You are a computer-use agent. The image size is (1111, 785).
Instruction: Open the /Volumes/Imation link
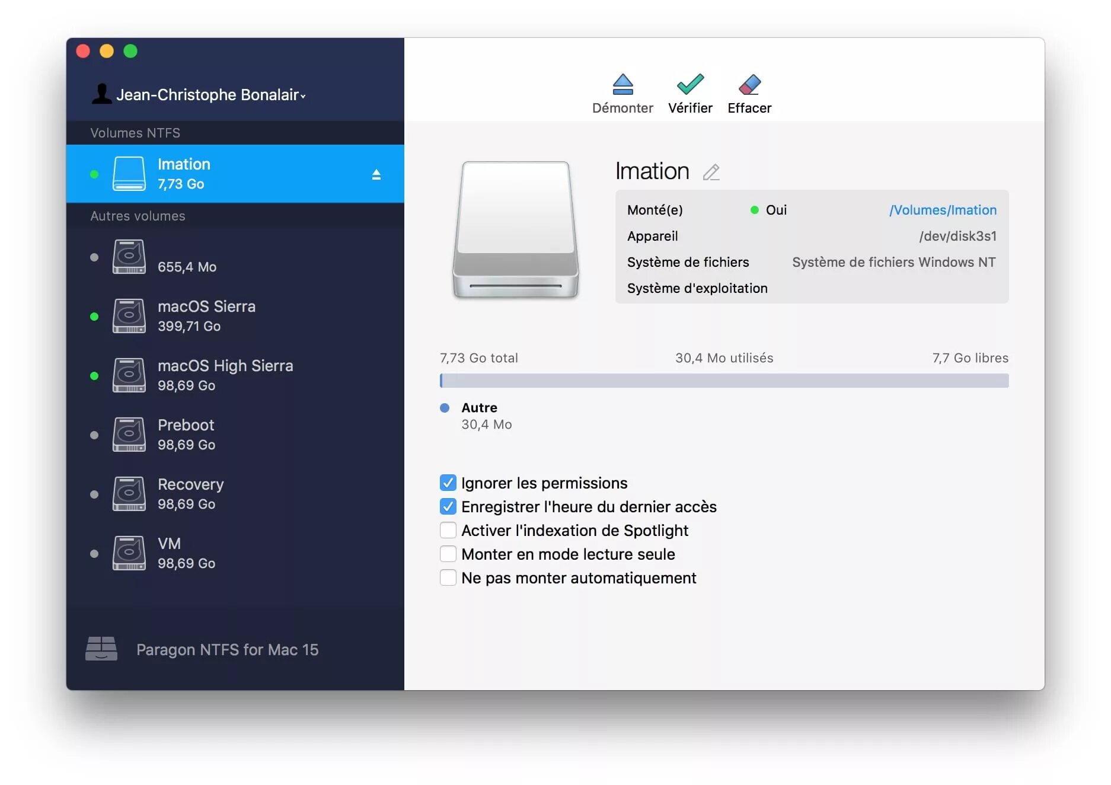943,210
